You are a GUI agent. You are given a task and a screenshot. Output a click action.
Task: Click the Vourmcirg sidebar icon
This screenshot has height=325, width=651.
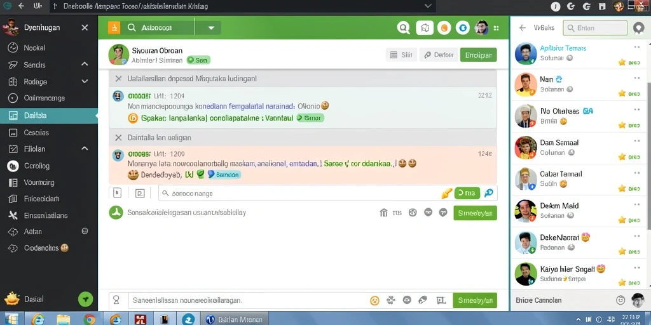pyautogui.click(x=13, y=182)
